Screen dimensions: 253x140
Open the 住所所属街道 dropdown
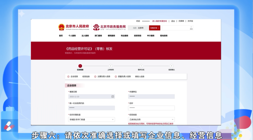(x=91, y=120)
